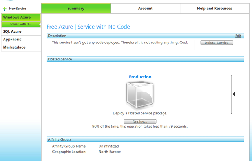Expand the side panel with the black arrow

(234, 94)
